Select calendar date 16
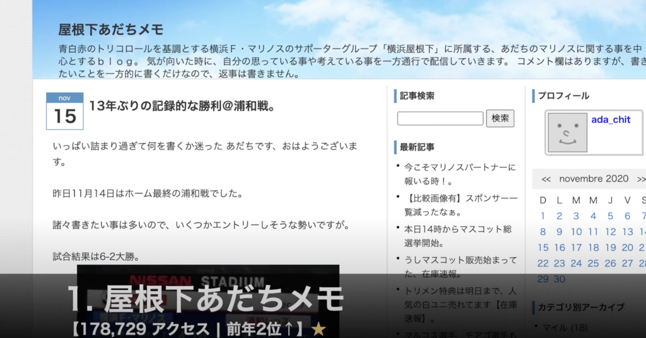 tap(559, 248)
